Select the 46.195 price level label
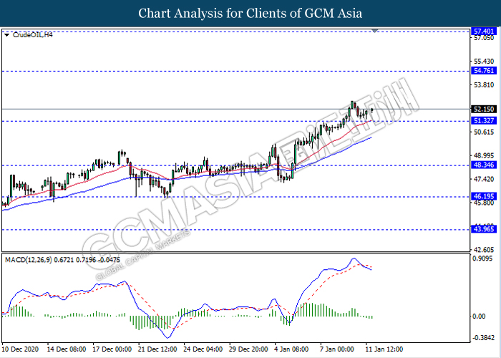 click(484, 196)
